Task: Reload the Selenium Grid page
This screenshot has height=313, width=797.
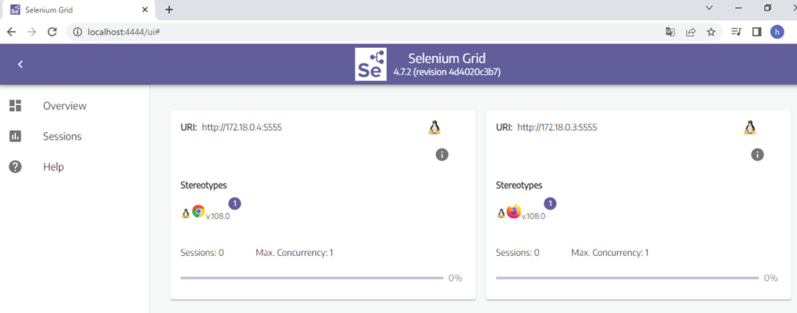Action: (x=52, y=32)
